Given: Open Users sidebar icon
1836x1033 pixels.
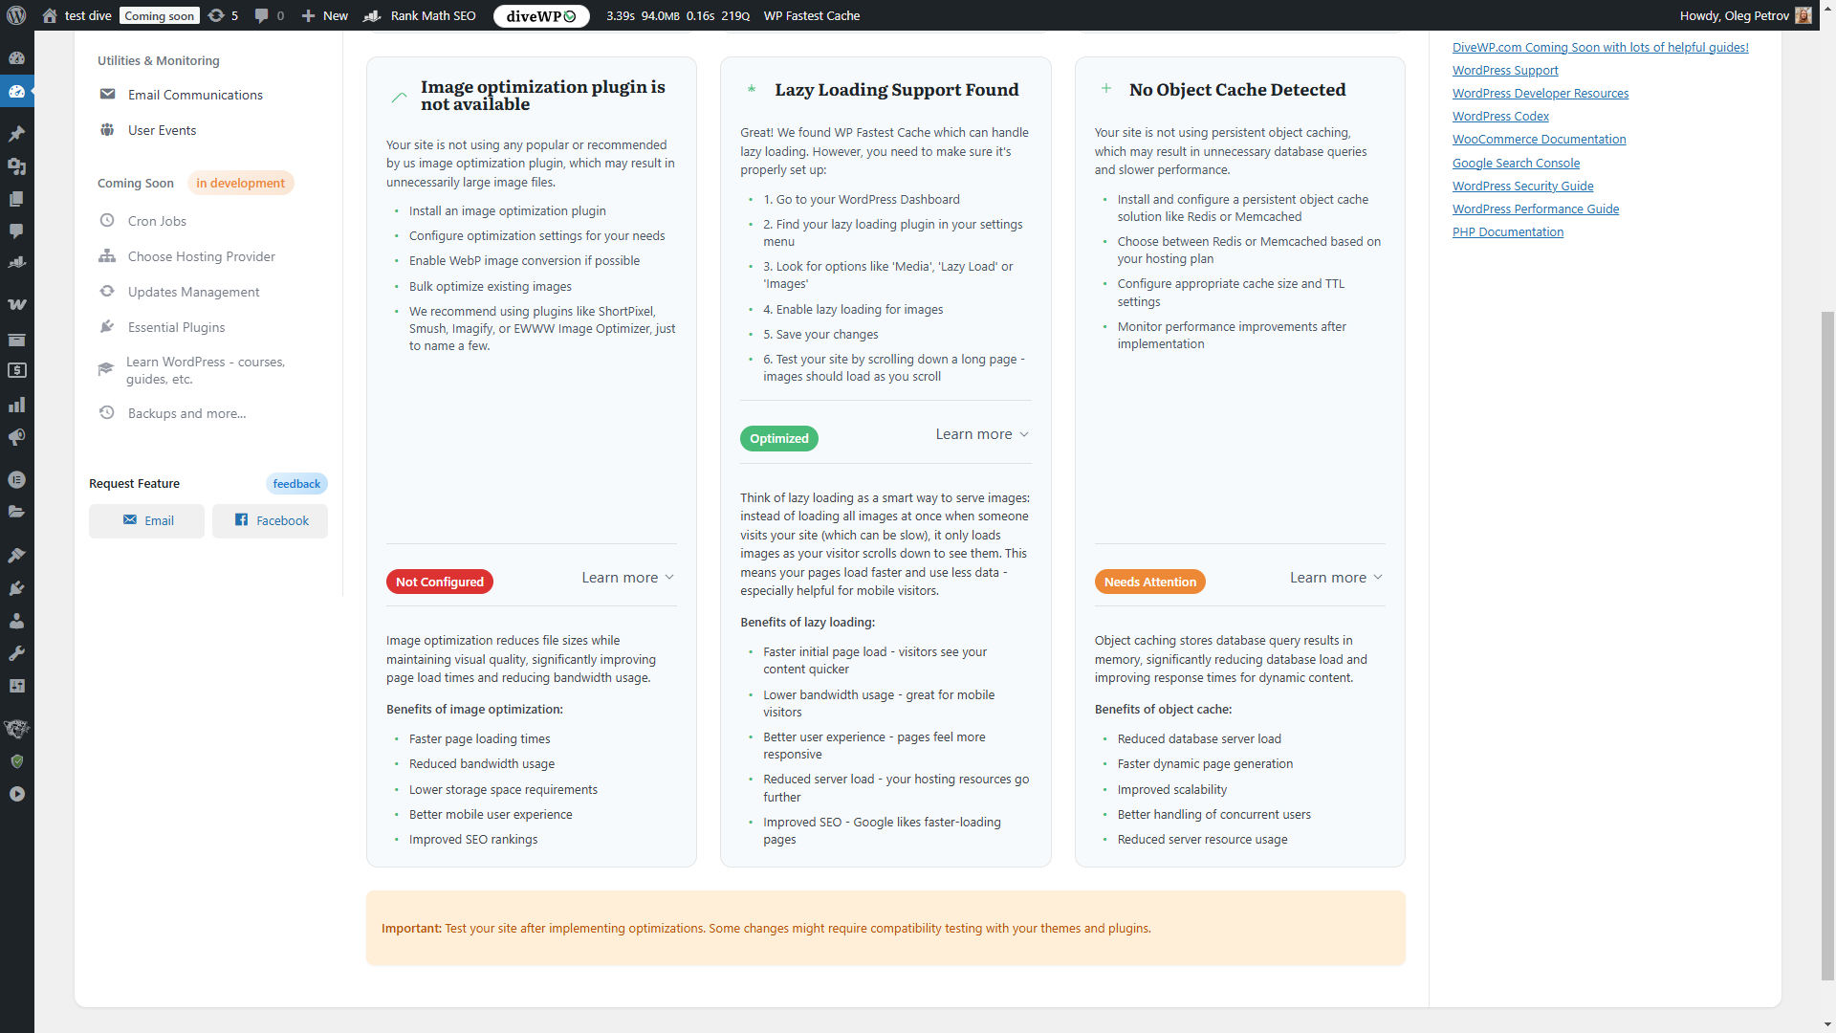Looking at the screenshot, I should coord(16,621).
